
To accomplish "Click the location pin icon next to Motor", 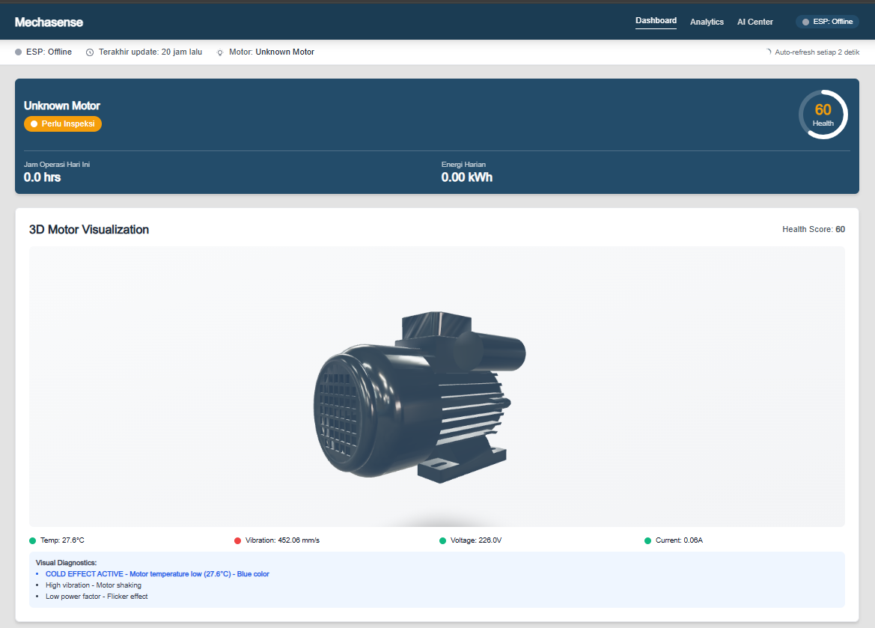I will [x=219, y=52].
